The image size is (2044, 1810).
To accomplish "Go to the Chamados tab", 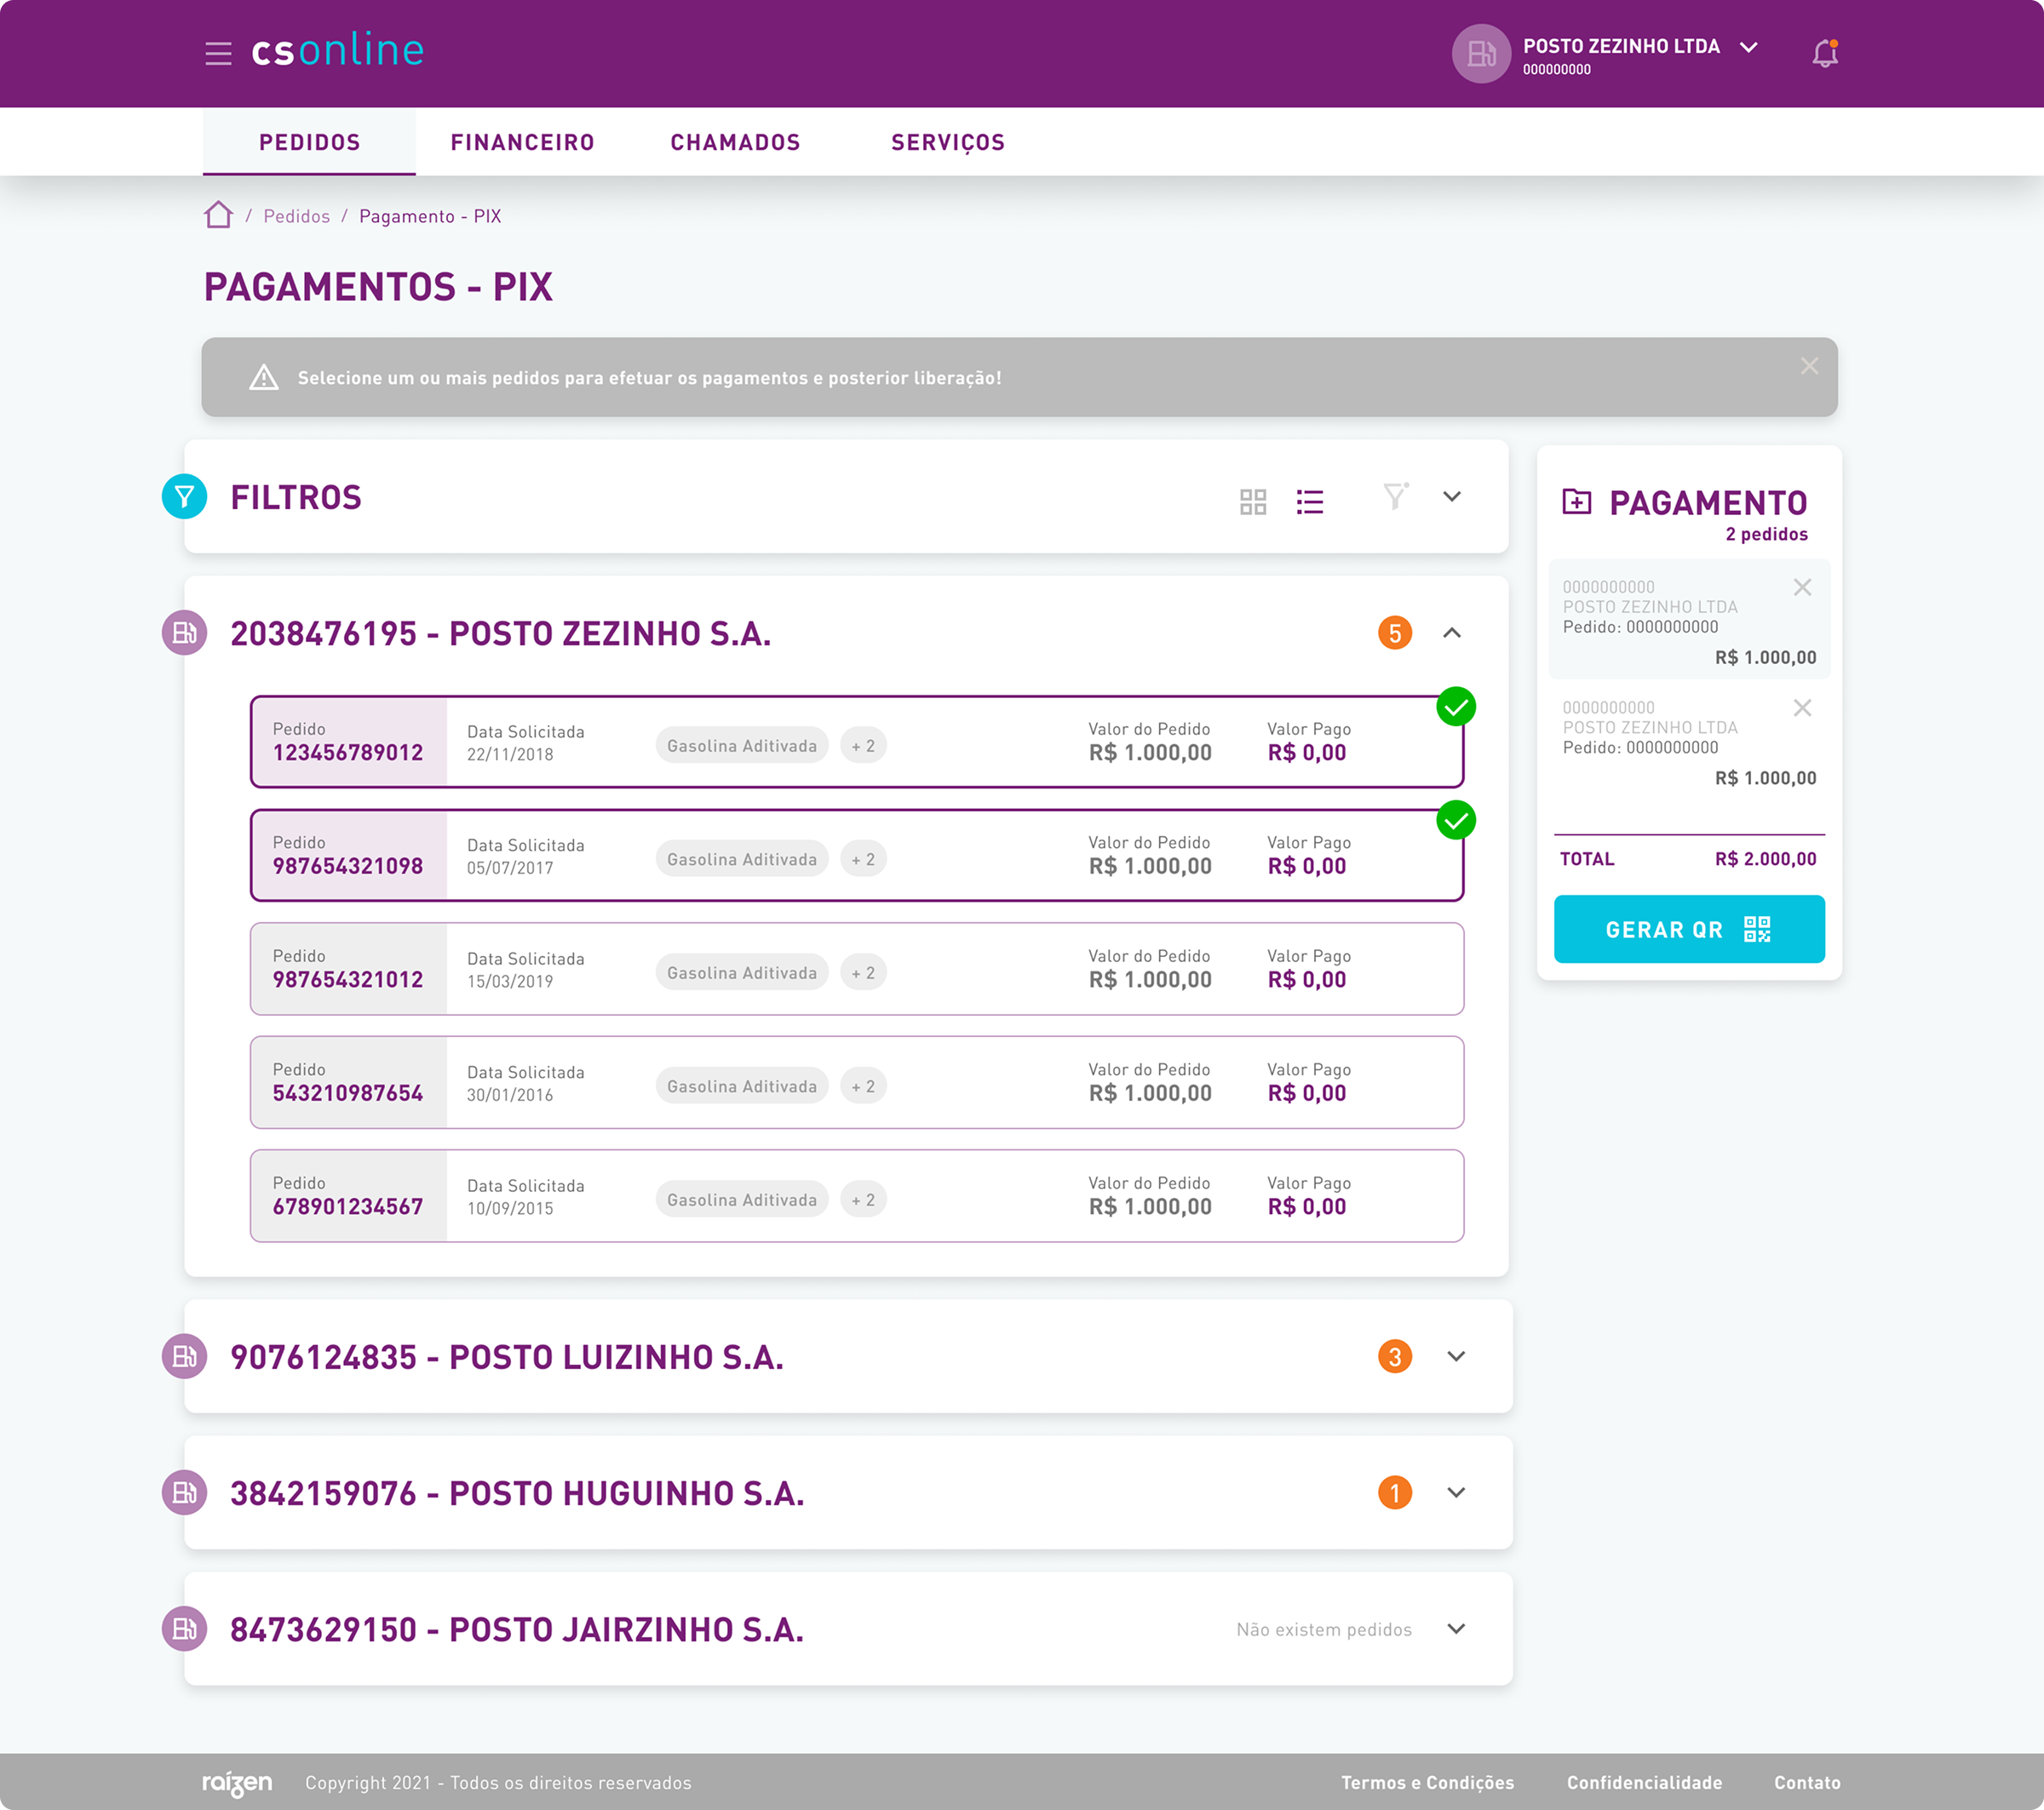I will pos(735,142).
